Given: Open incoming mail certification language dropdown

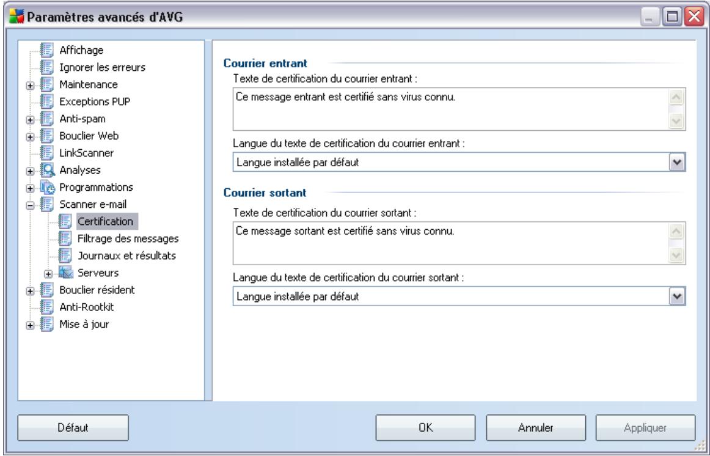Looking at the screenshot, I should [676, 162].
